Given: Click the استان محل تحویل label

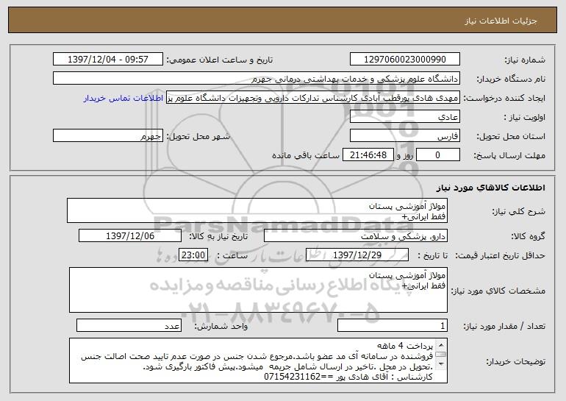Looking at the screenshot, I should (x=511, y=136).
